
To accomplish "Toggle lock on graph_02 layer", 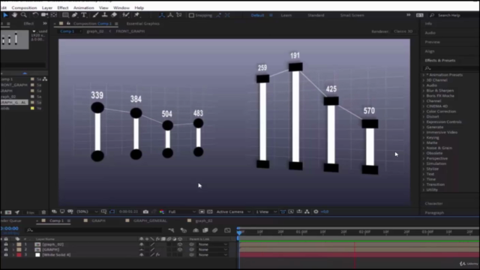I will tap(6, 244).
